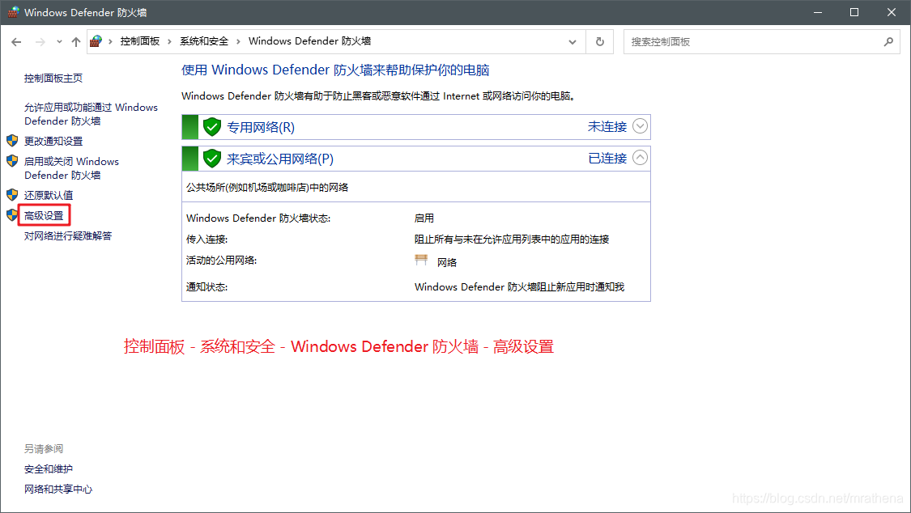Click green shield icon of 专用网络

212,126
